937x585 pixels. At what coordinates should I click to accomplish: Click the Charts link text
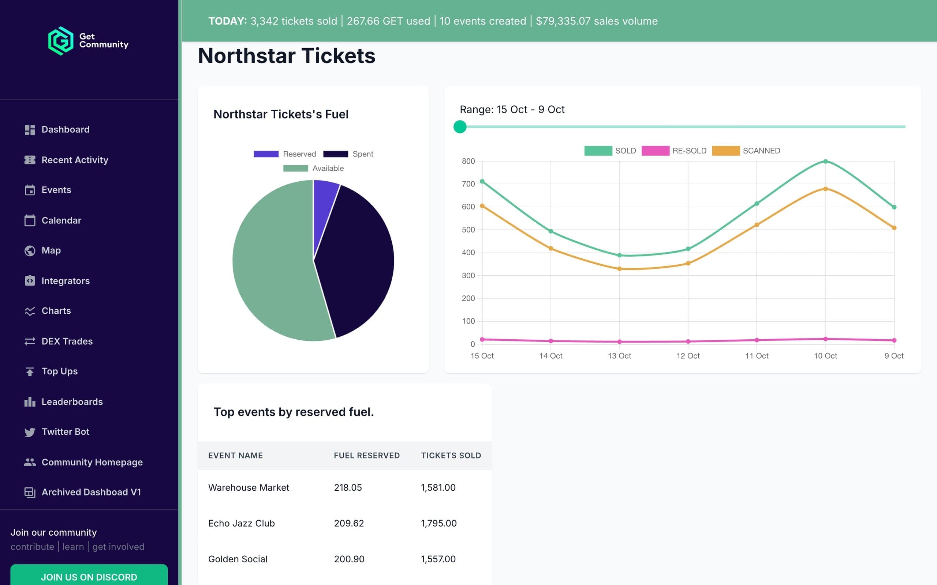[x=56, y=311]
